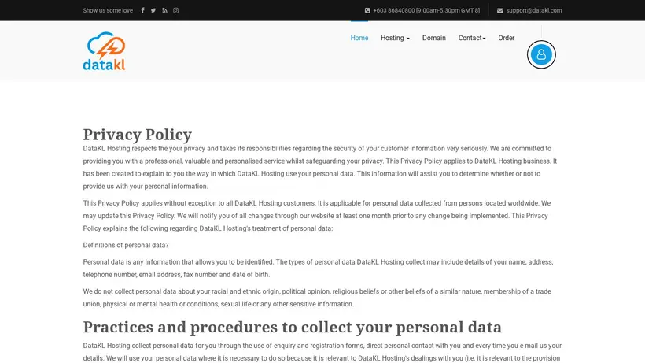This screenshot has width=645, height=363.
Task: Click paragraph starting 'DataKL Hosting respects'
Action: 322,168
